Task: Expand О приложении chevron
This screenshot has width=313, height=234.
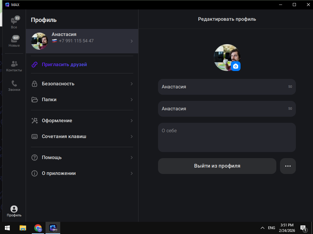Action: pyautogui.click(x=131, y=173)
